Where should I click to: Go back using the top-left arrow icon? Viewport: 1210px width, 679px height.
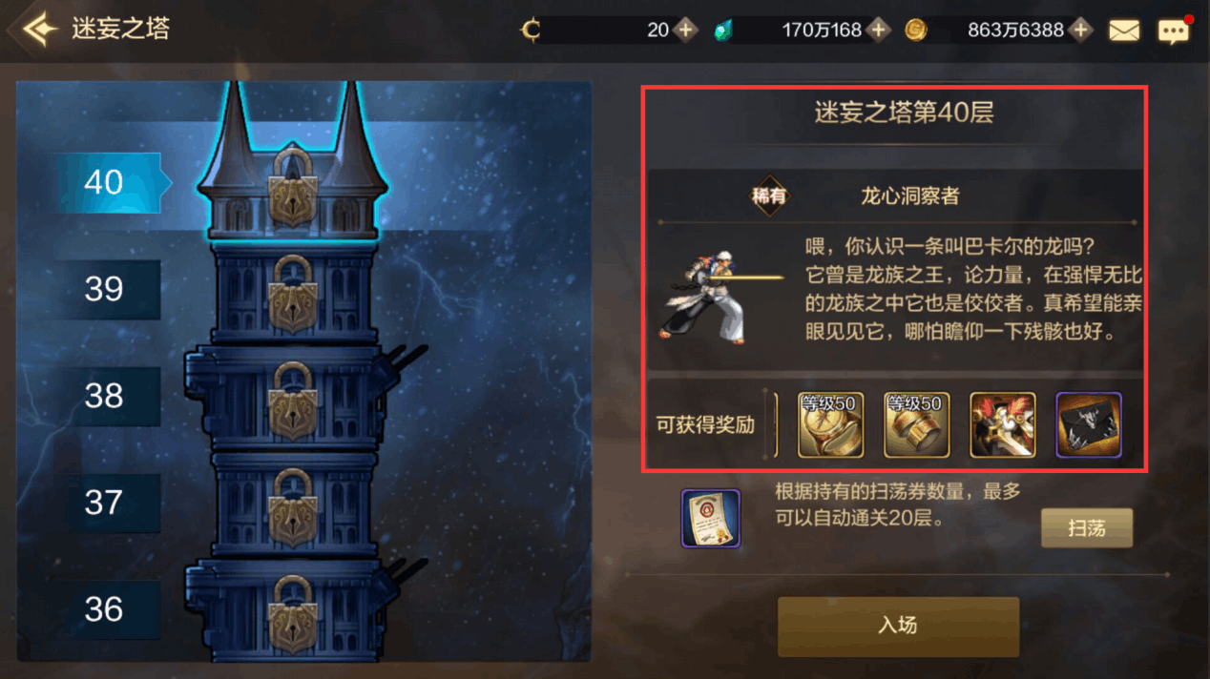(36, 30)
